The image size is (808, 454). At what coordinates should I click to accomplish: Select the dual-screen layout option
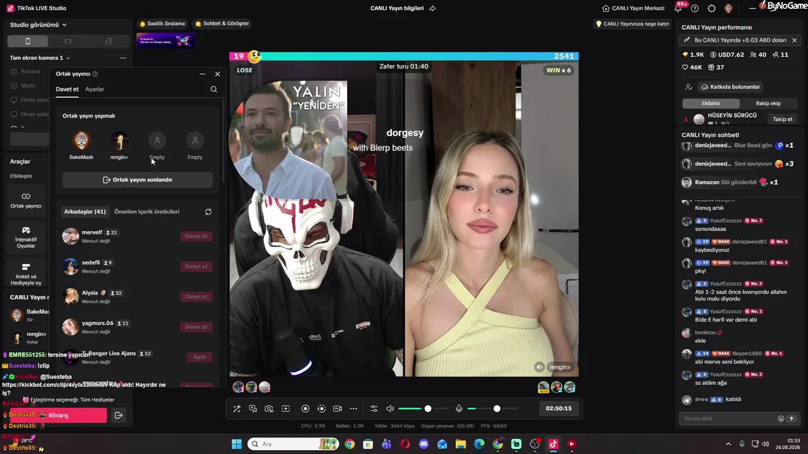pos(109,41)
